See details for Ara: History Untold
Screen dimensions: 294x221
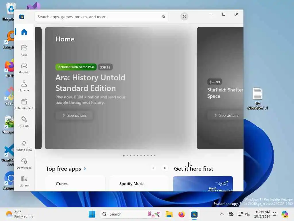74,115
